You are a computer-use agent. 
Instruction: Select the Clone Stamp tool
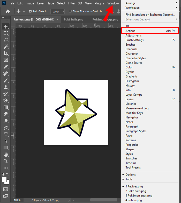[x=5, y=87]
